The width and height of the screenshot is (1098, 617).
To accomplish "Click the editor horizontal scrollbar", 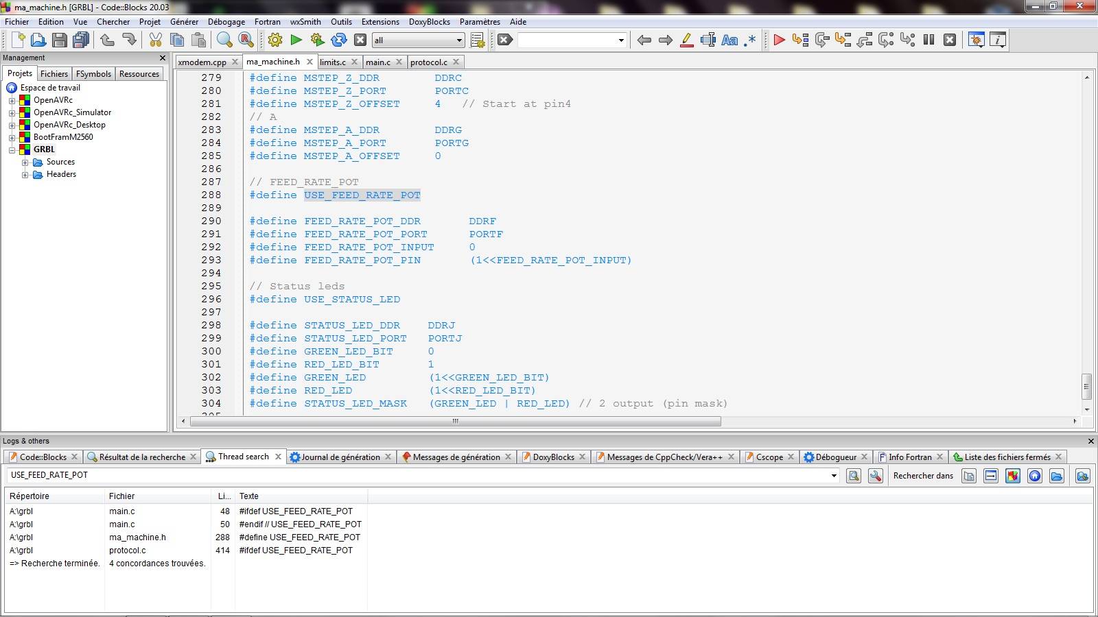I will click(455, 421).
